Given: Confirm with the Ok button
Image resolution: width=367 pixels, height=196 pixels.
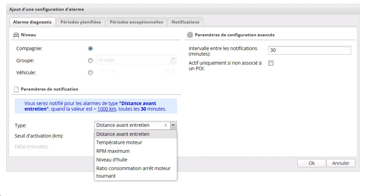Looking at the screenshot, I should (x=311, y=163).
